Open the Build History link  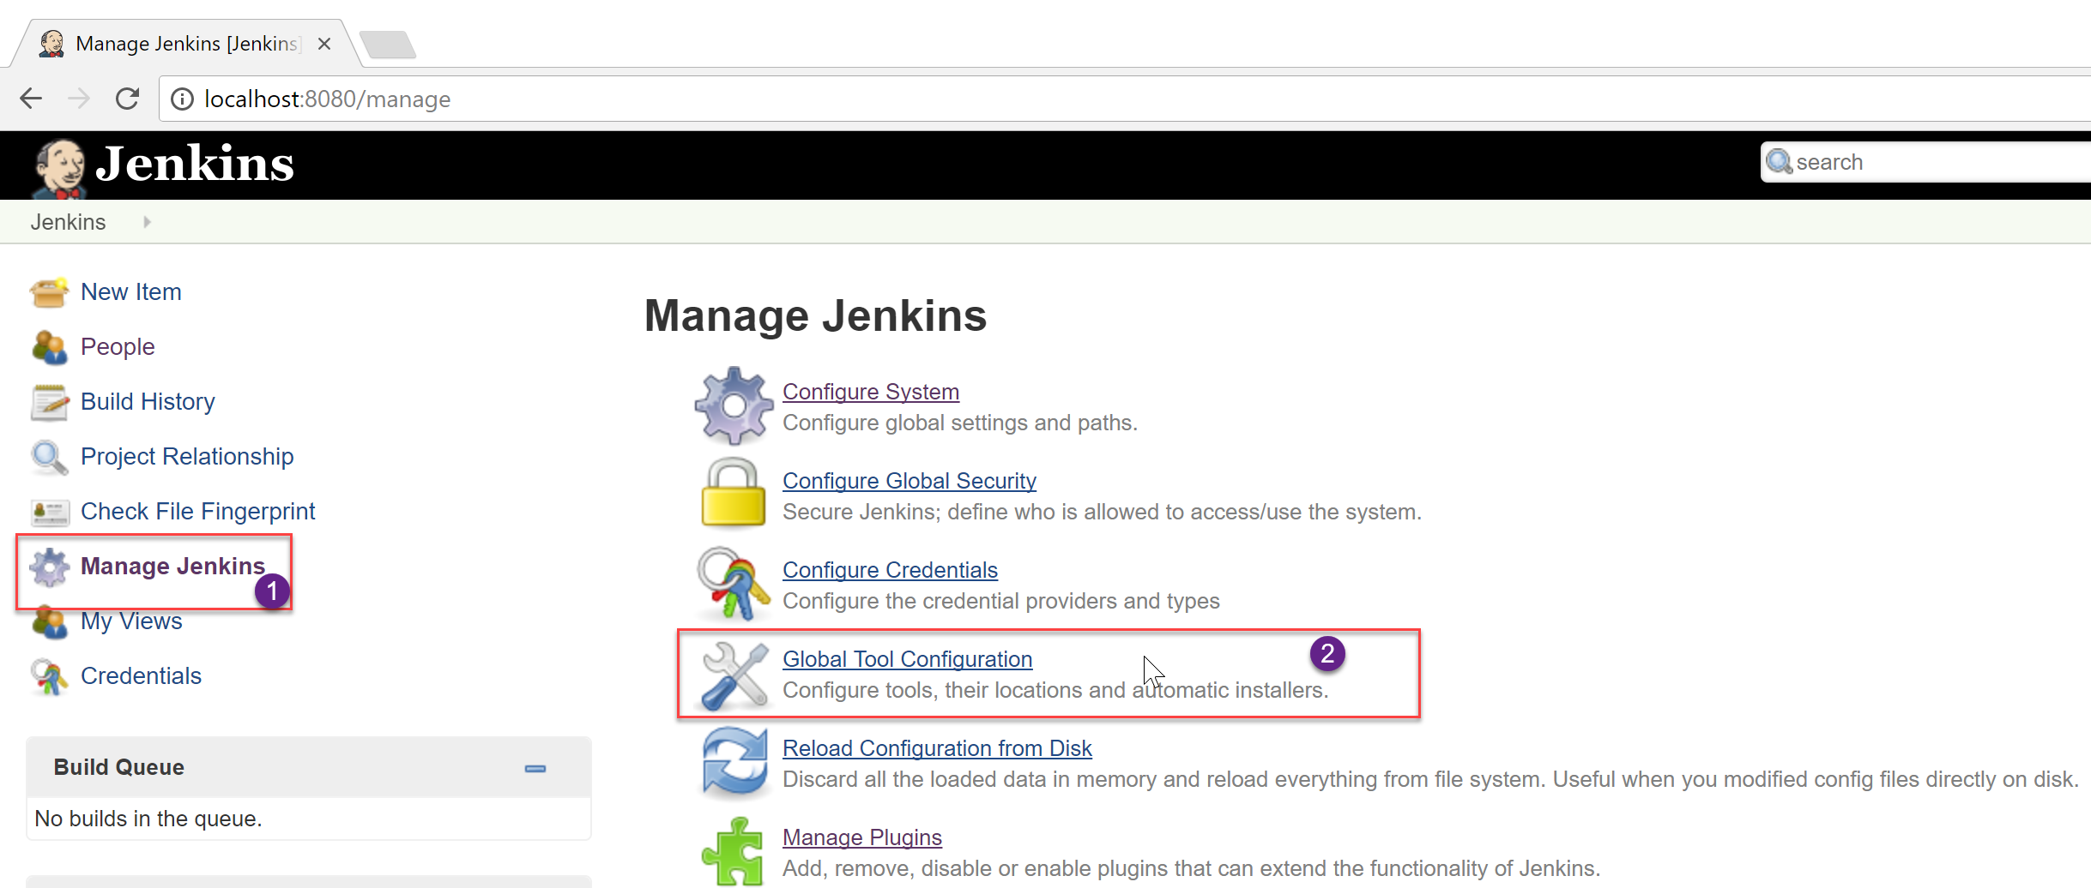pyautogui.click(x=148, y=402)
